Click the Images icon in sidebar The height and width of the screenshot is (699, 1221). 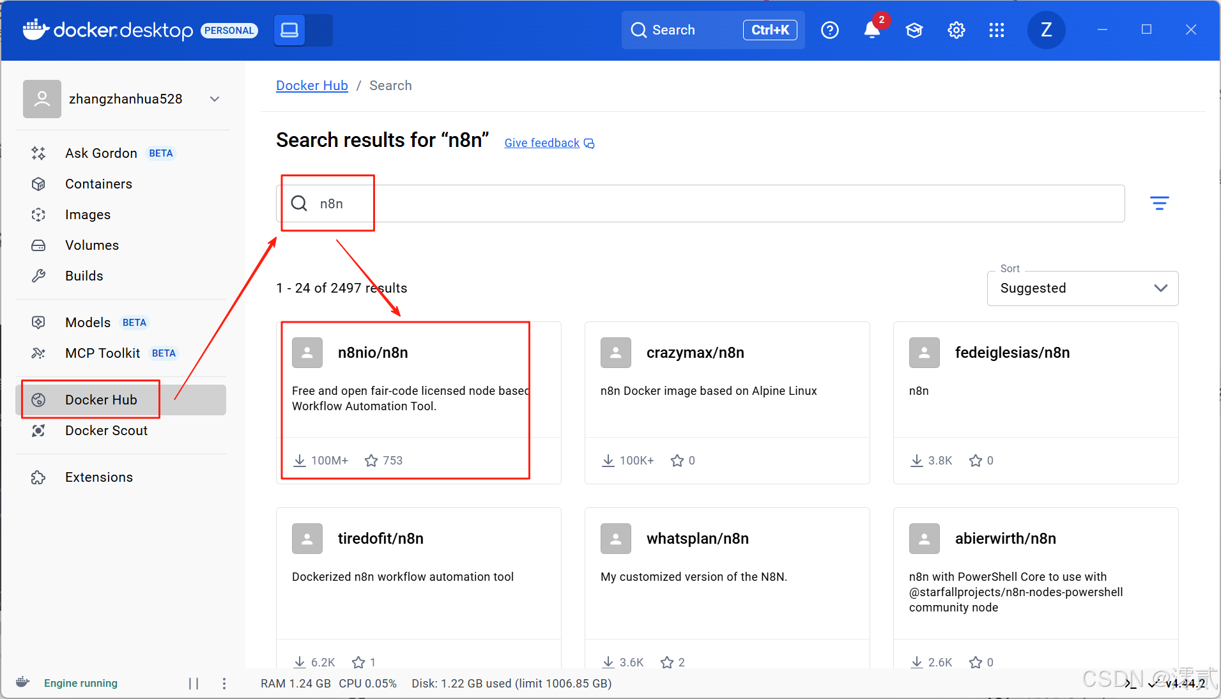click(38, 215)
